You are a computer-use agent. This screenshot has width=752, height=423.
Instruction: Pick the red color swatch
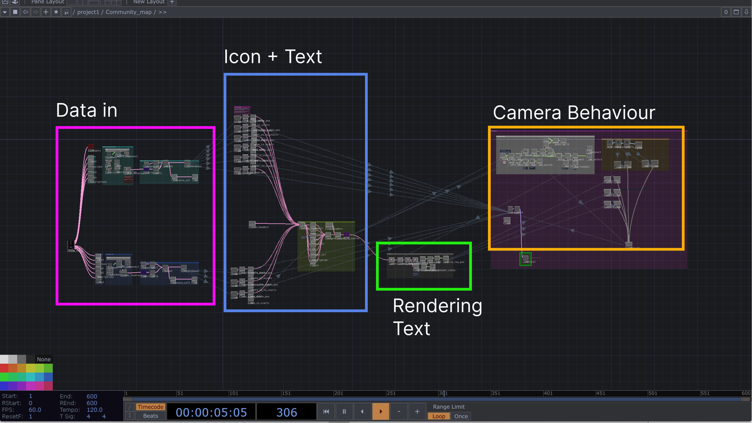pyautogui.click(x=4, y=368)
